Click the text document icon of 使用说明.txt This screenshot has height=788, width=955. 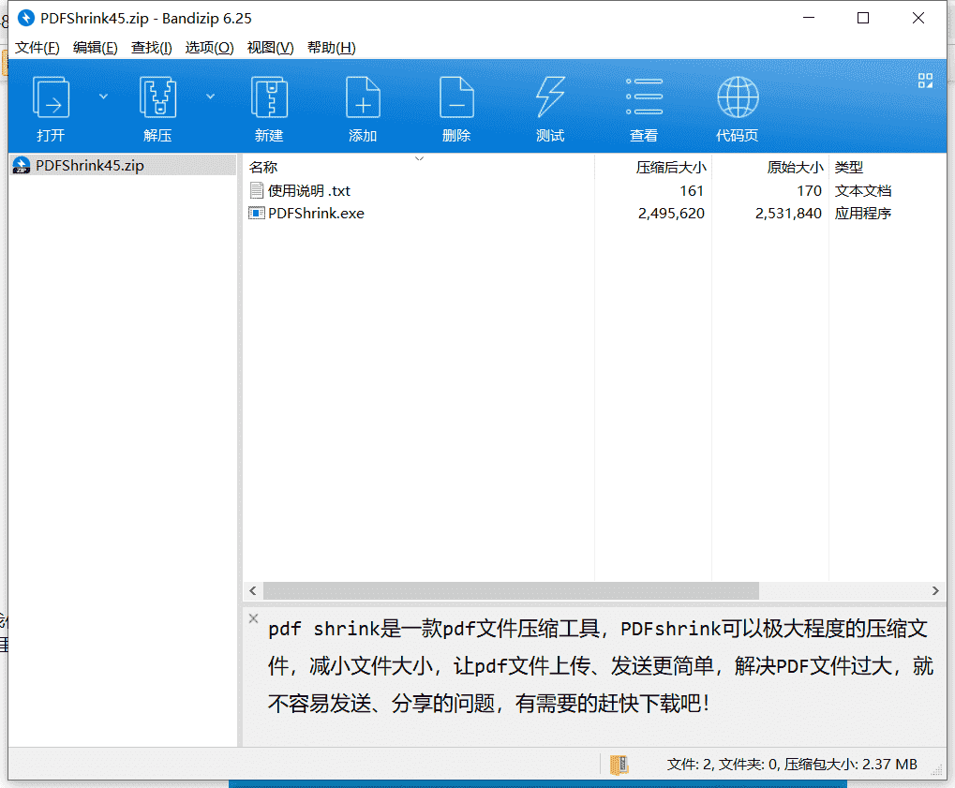tap(257, 190)
